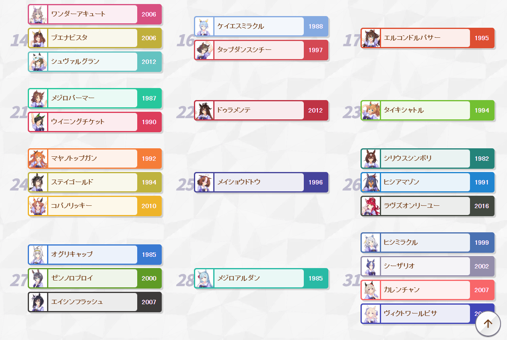Click the 2010 year label on コパノリッキー
507x340 pixels.
tap(149, 206)
